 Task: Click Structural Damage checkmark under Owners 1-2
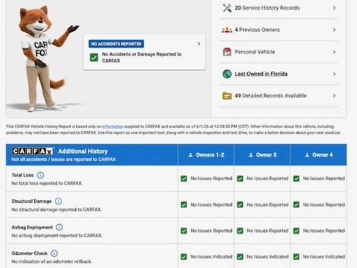[x=184, y=204]
